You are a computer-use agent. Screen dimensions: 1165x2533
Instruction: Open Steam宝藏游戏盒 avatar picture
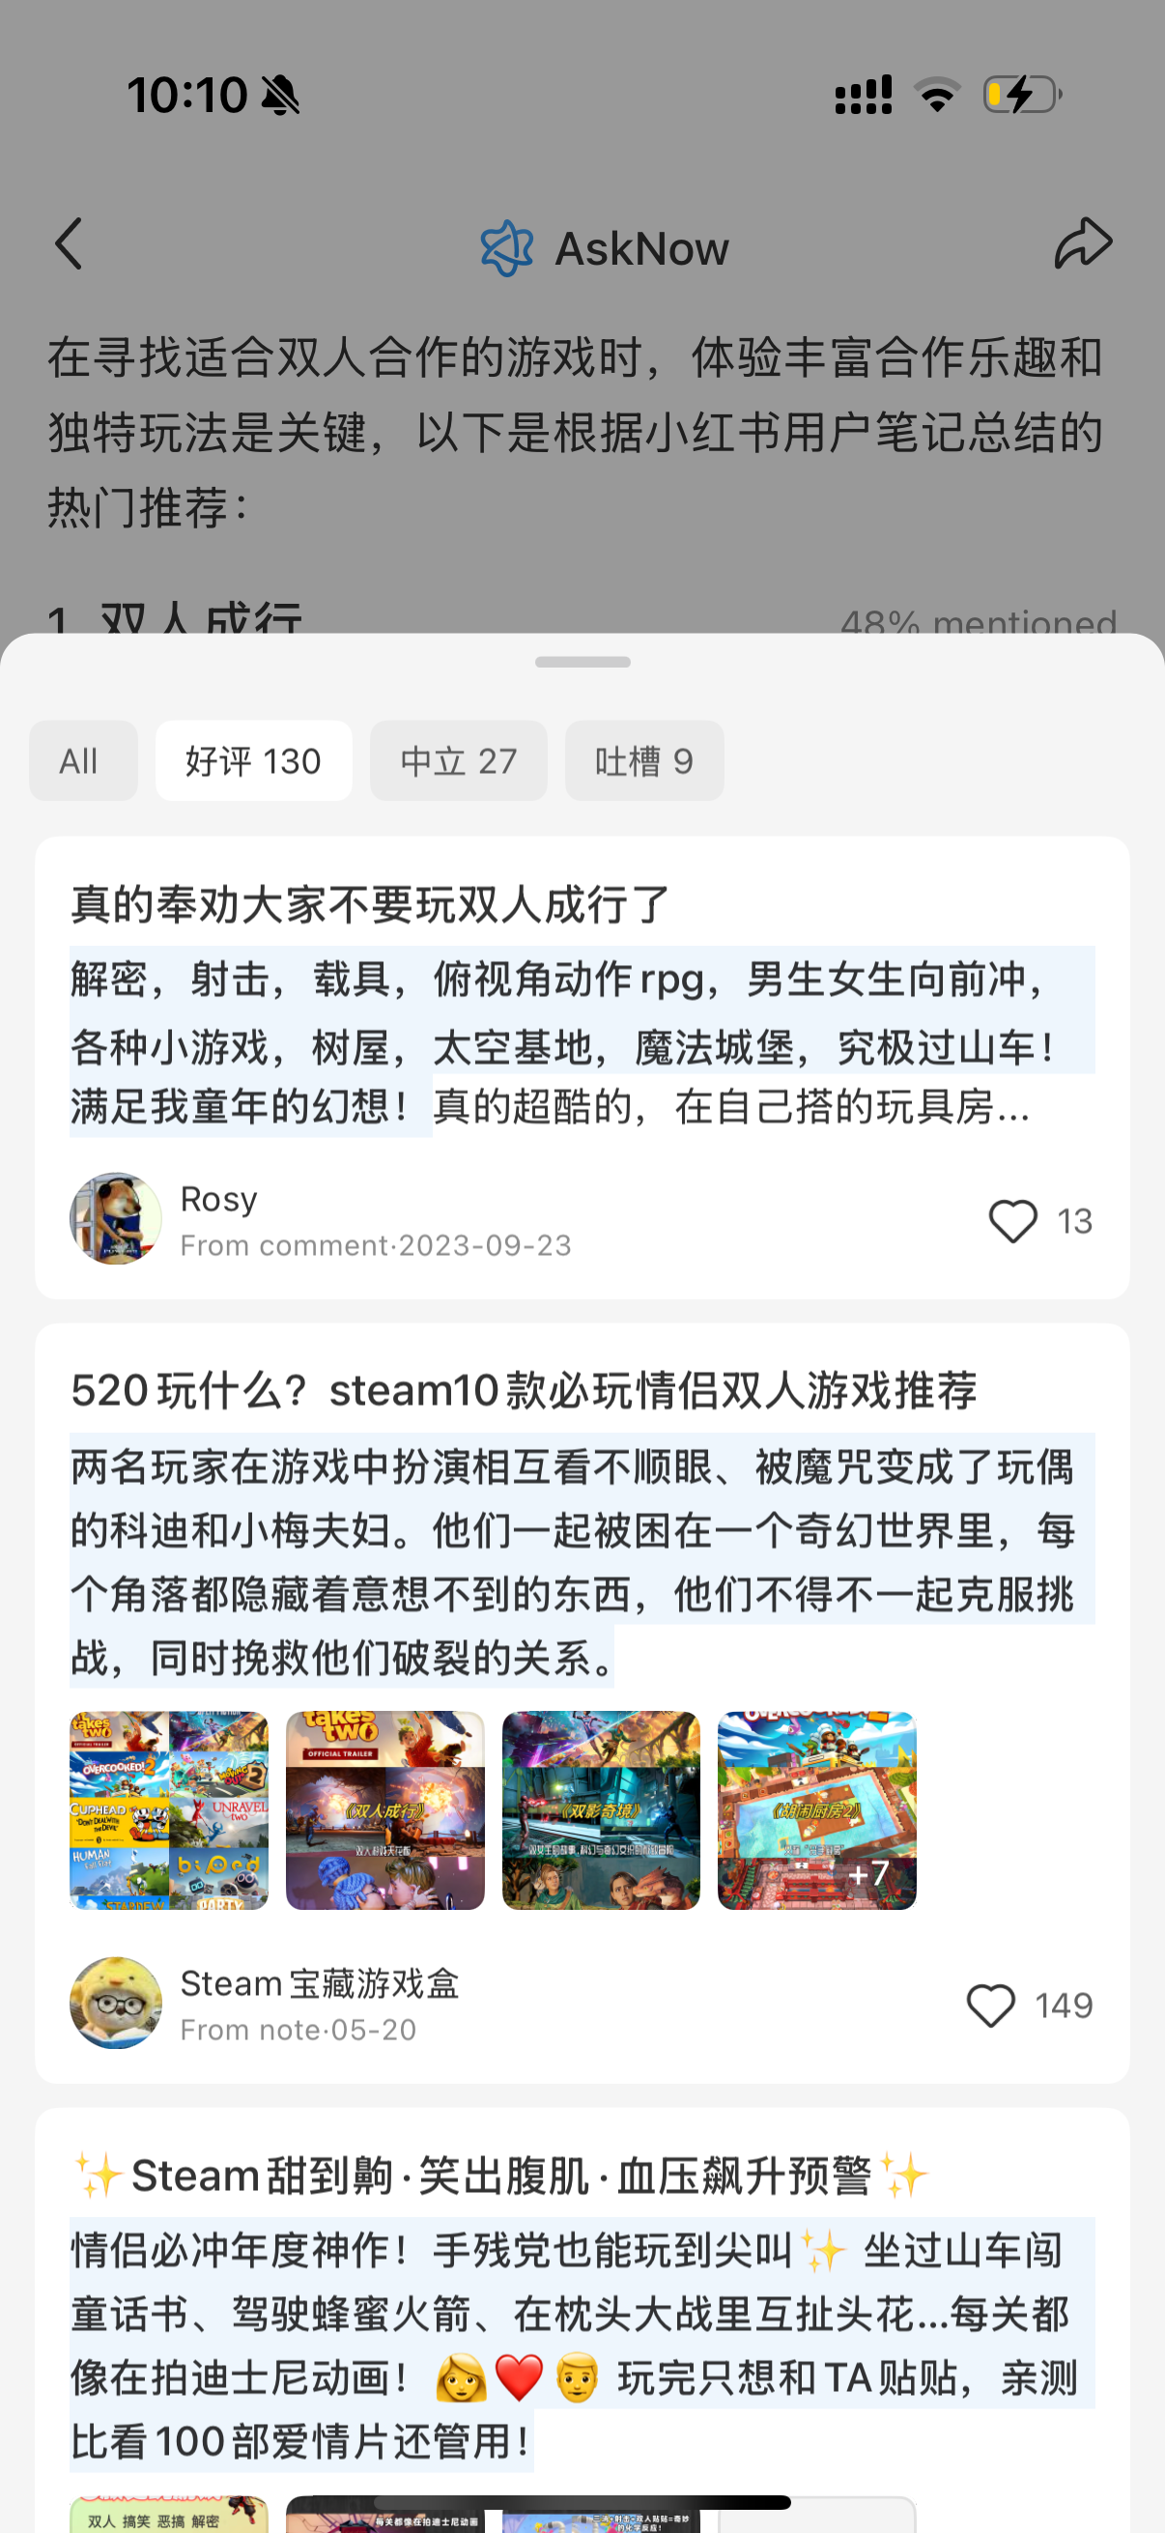pos(116,2003)
